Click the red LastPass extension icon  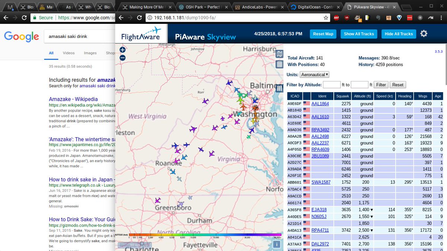410,17
